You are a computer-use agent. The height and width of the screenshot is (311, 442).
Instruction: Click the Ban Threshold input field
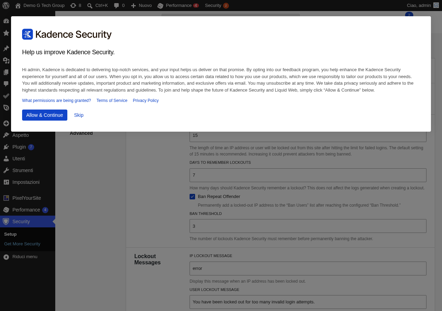click(x=308, y=226)
